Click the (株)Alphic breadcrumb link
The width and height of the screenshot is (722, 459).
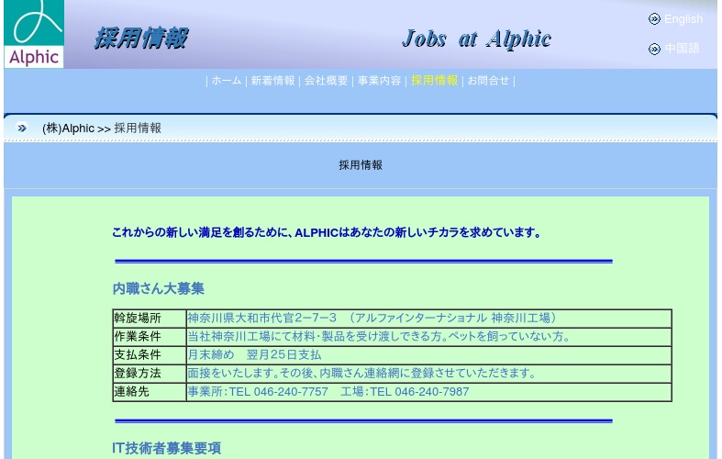point(68,129)
